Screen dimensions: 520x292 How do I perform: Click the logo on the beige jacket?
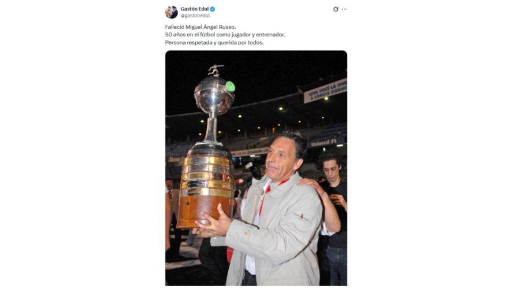point(302,217)
